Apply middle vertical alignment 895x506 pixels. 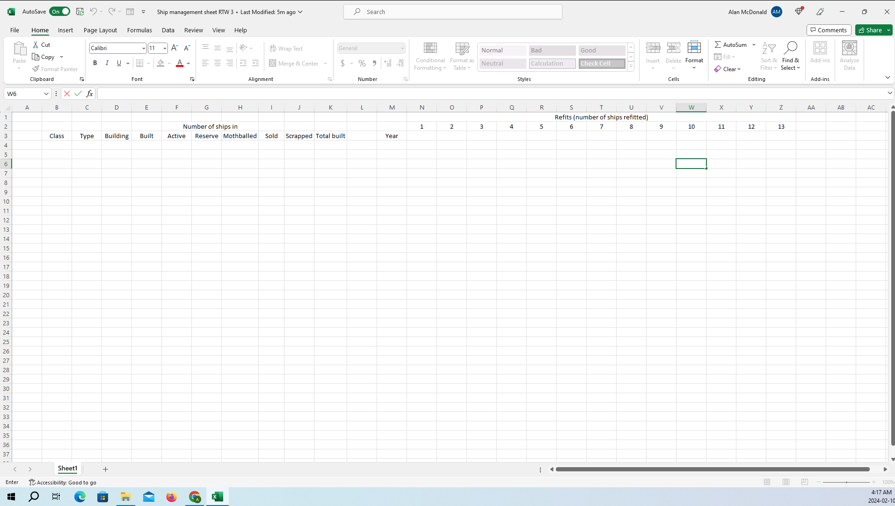217,48
